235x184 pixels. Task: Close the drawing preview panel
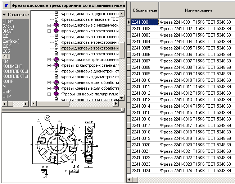pyautogui.click(x=123, y=110)
